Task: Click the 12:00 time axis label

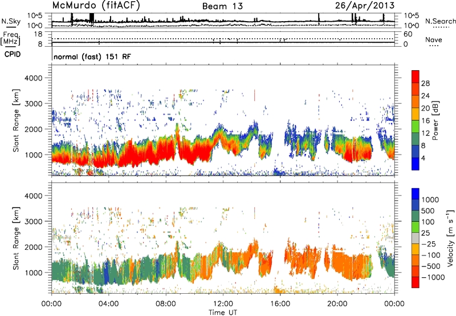Action: click(x=223, y=304)
